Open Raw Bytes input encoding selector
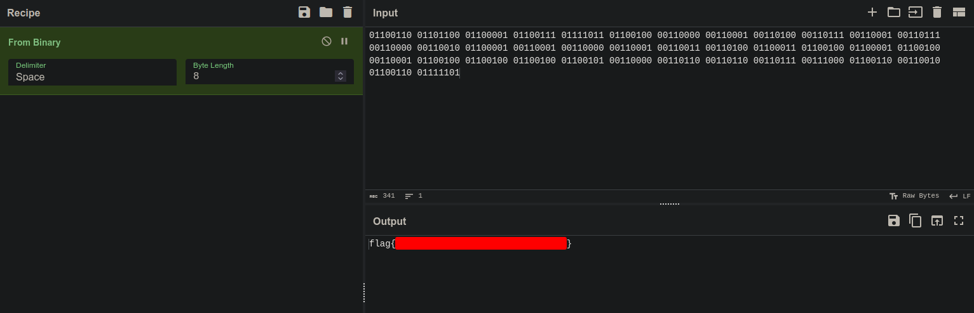 (x=914, y=196)
